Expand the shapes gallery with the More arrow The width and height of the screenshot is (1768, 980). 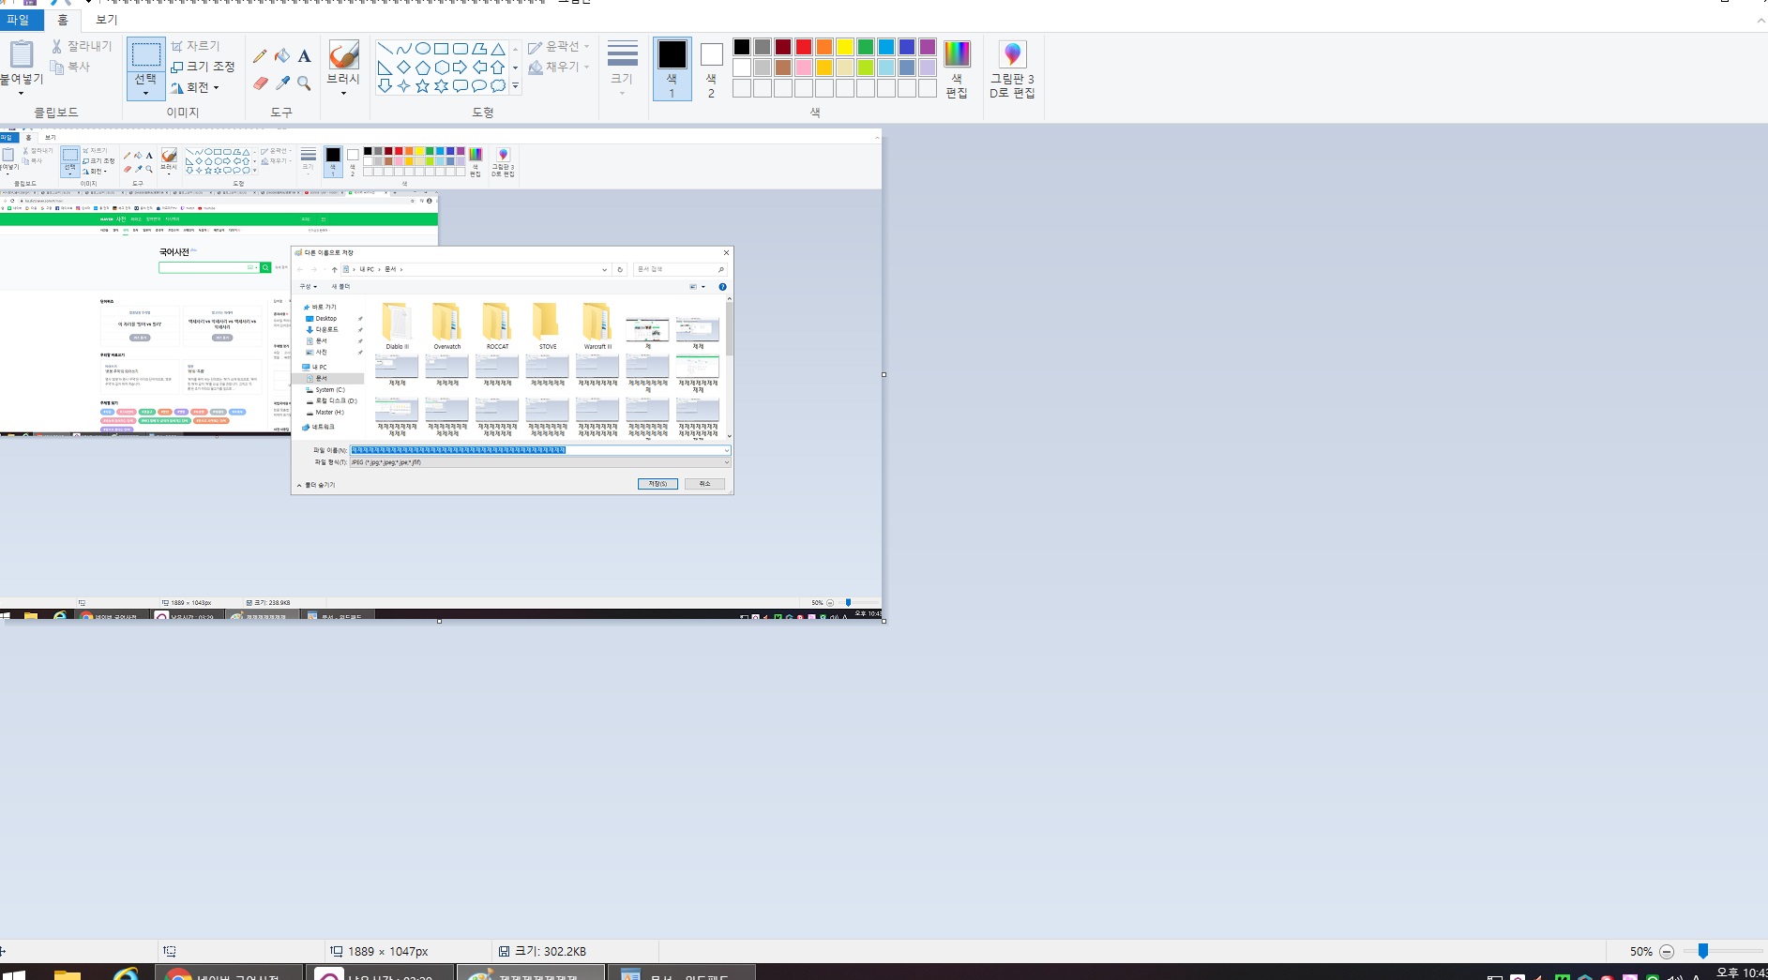coord(515,86)
